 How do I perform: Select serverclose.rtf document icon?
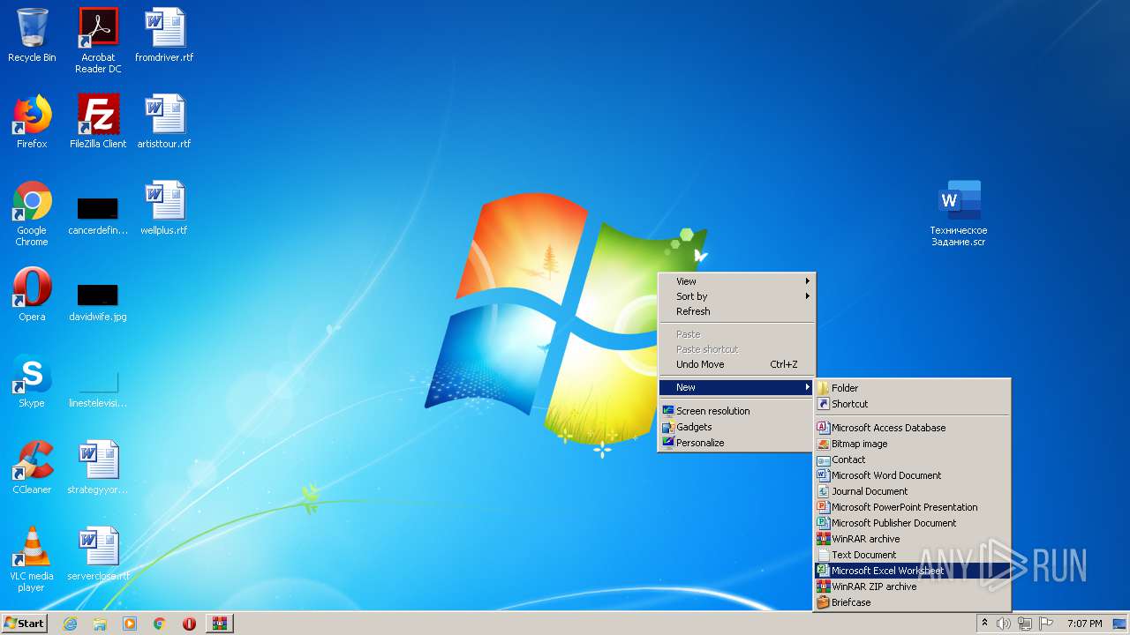click(x=98, y=554)
